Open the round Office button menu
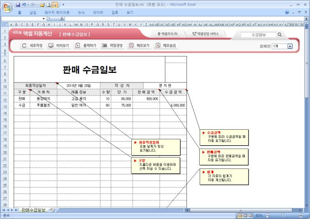This screenshot has width=310, height=219. 7,8
